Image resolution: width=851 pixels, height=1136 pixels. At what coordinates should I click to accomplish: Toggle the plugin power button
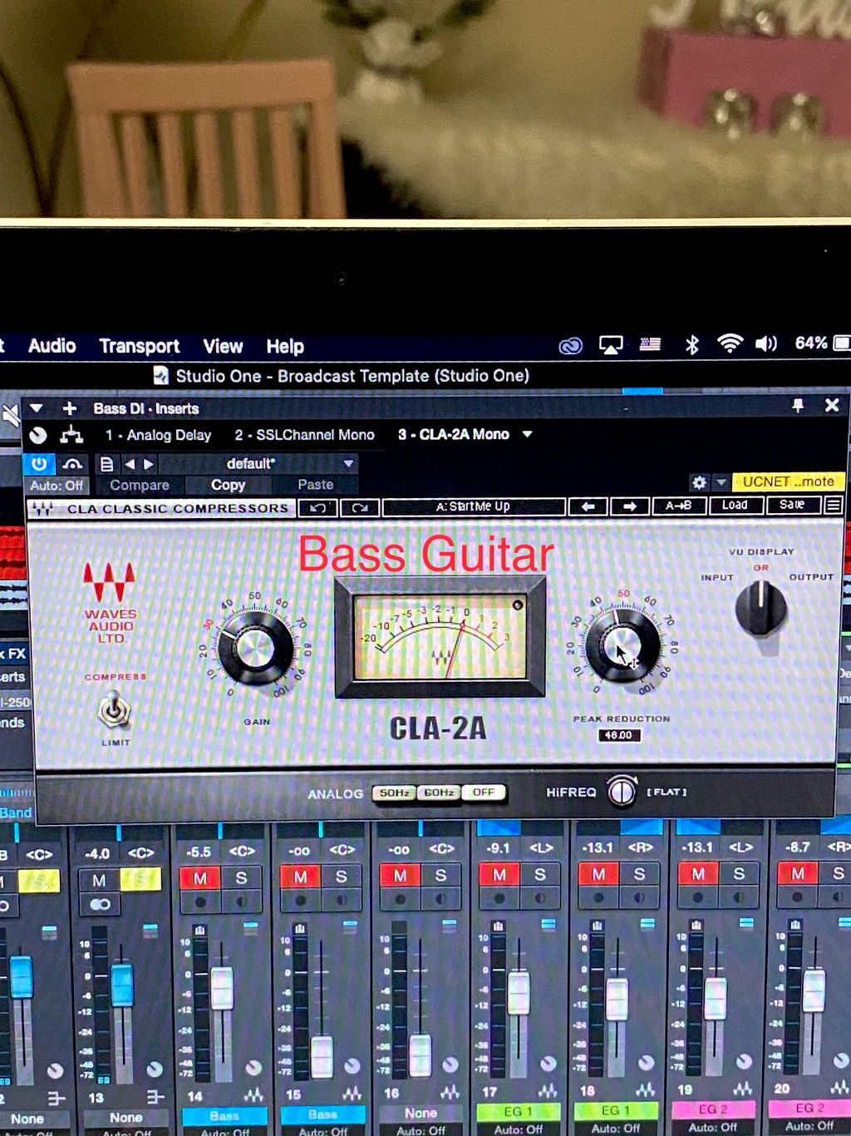(x=39, y=464)
